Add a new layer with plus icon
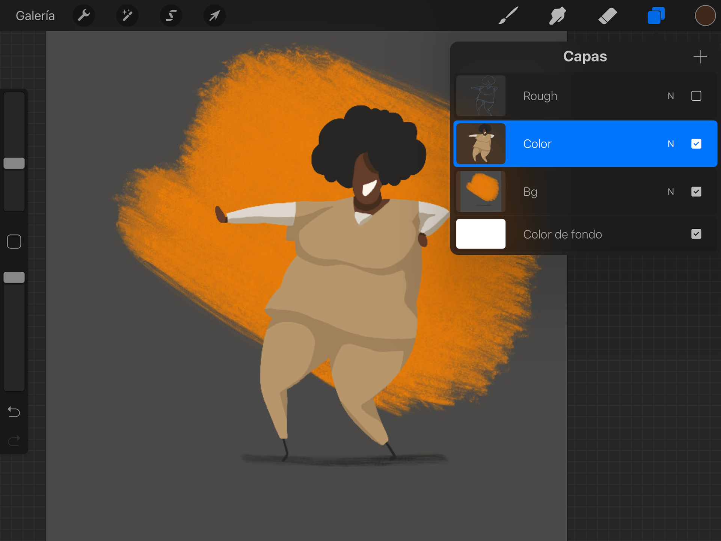721x541 pixels. [x=700, y=57]
